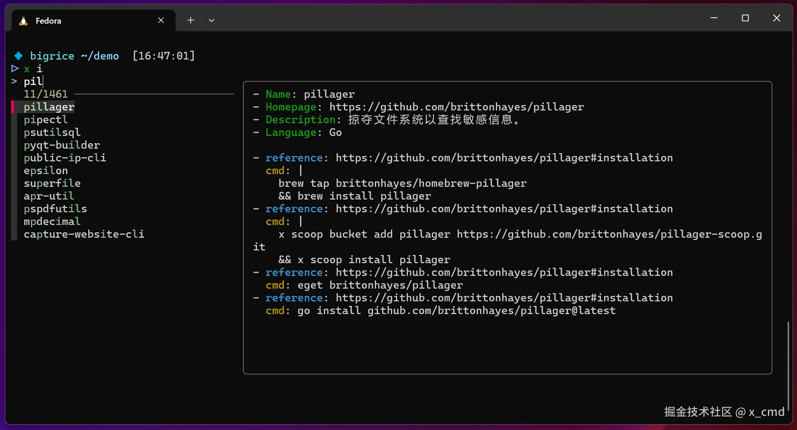The height and width of the screenshot is (430, 797).
Task: Select 'pillager' in the results list
Action: [49, 107]
